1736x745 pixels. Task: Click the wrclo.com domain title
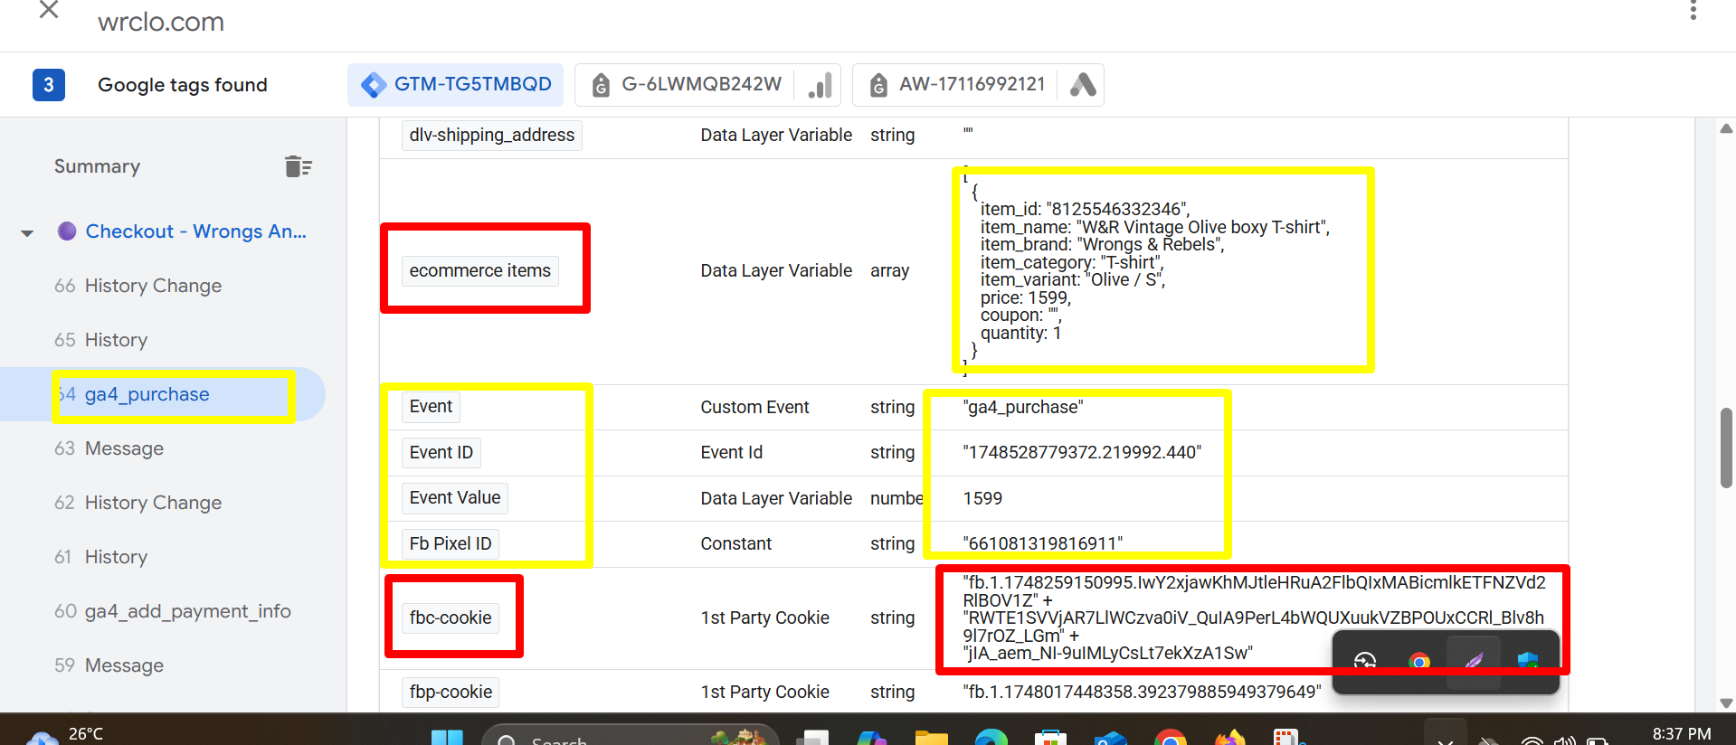pos(161,22)
